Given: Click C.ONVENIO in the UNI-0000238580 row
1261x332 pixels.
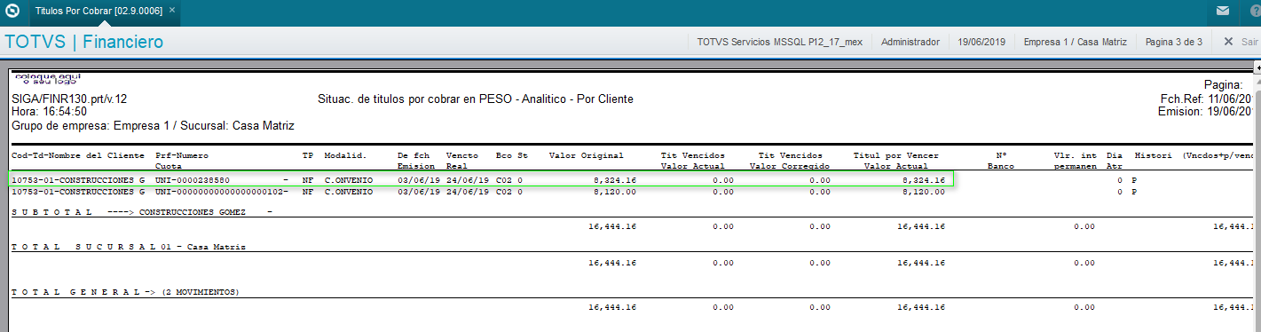Looking at the screenshot, I should pos(349,180).
